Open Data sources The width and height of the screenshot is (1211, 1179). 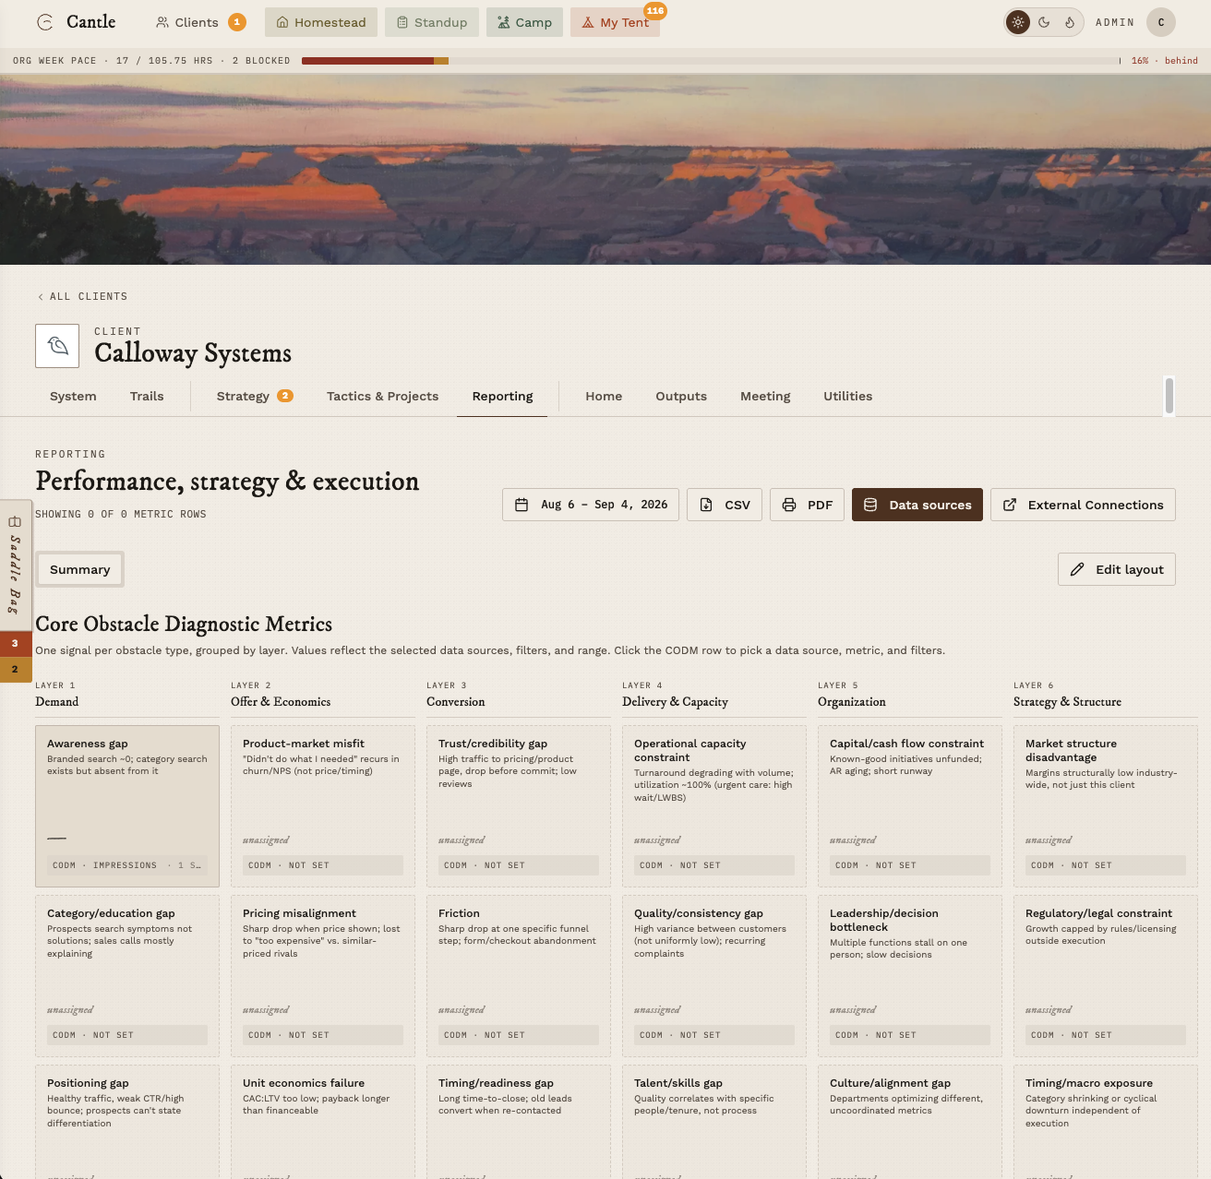(x=917, y=505)
